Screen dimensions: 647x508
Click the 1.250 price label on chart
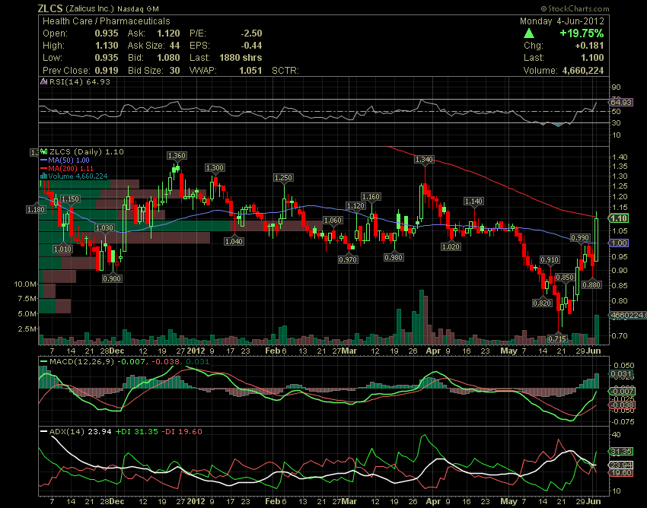(x=283, y=178)
